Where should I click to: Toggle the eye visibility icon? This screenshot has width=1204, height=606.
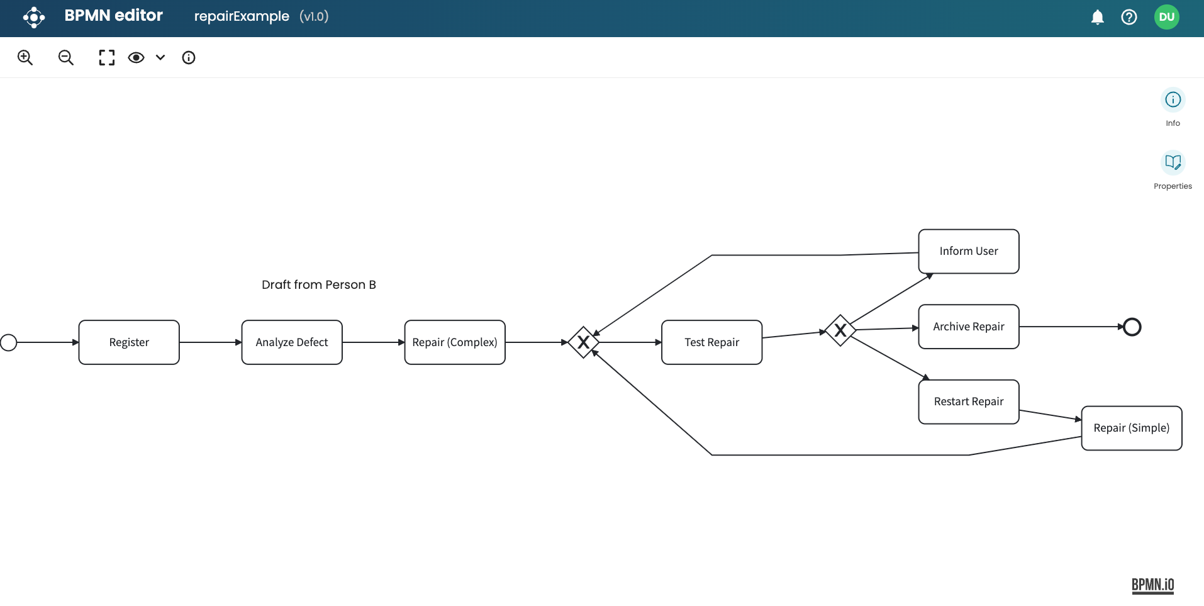[136, 58]
